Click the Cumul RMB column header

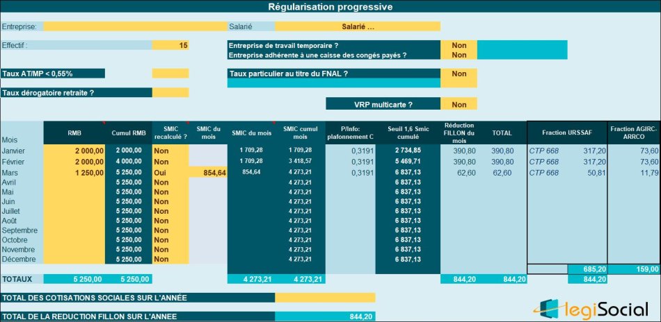pyautogui.click(x=129, y=133)
